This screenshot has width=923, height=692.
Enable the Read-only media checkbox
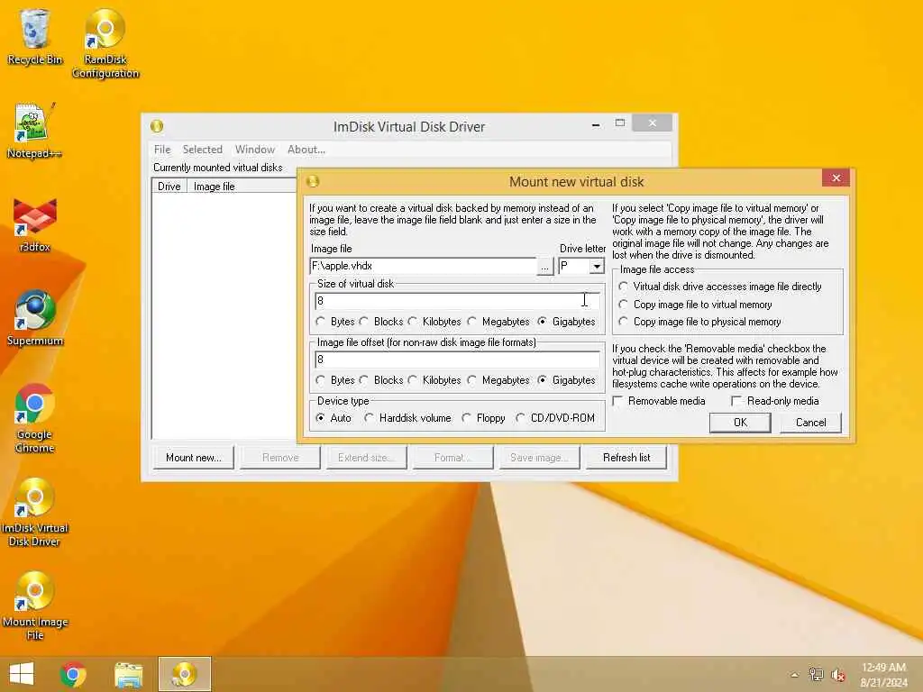click(774, 401)
